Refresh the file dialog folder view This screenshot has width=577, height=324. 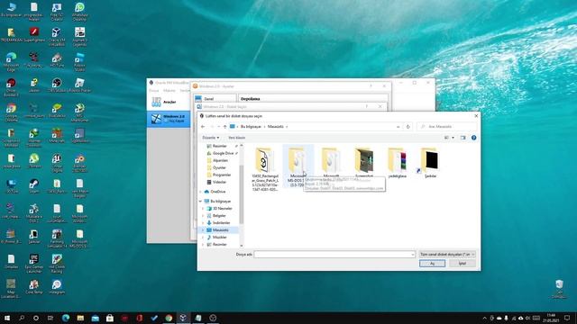click(x=408, y=126)
